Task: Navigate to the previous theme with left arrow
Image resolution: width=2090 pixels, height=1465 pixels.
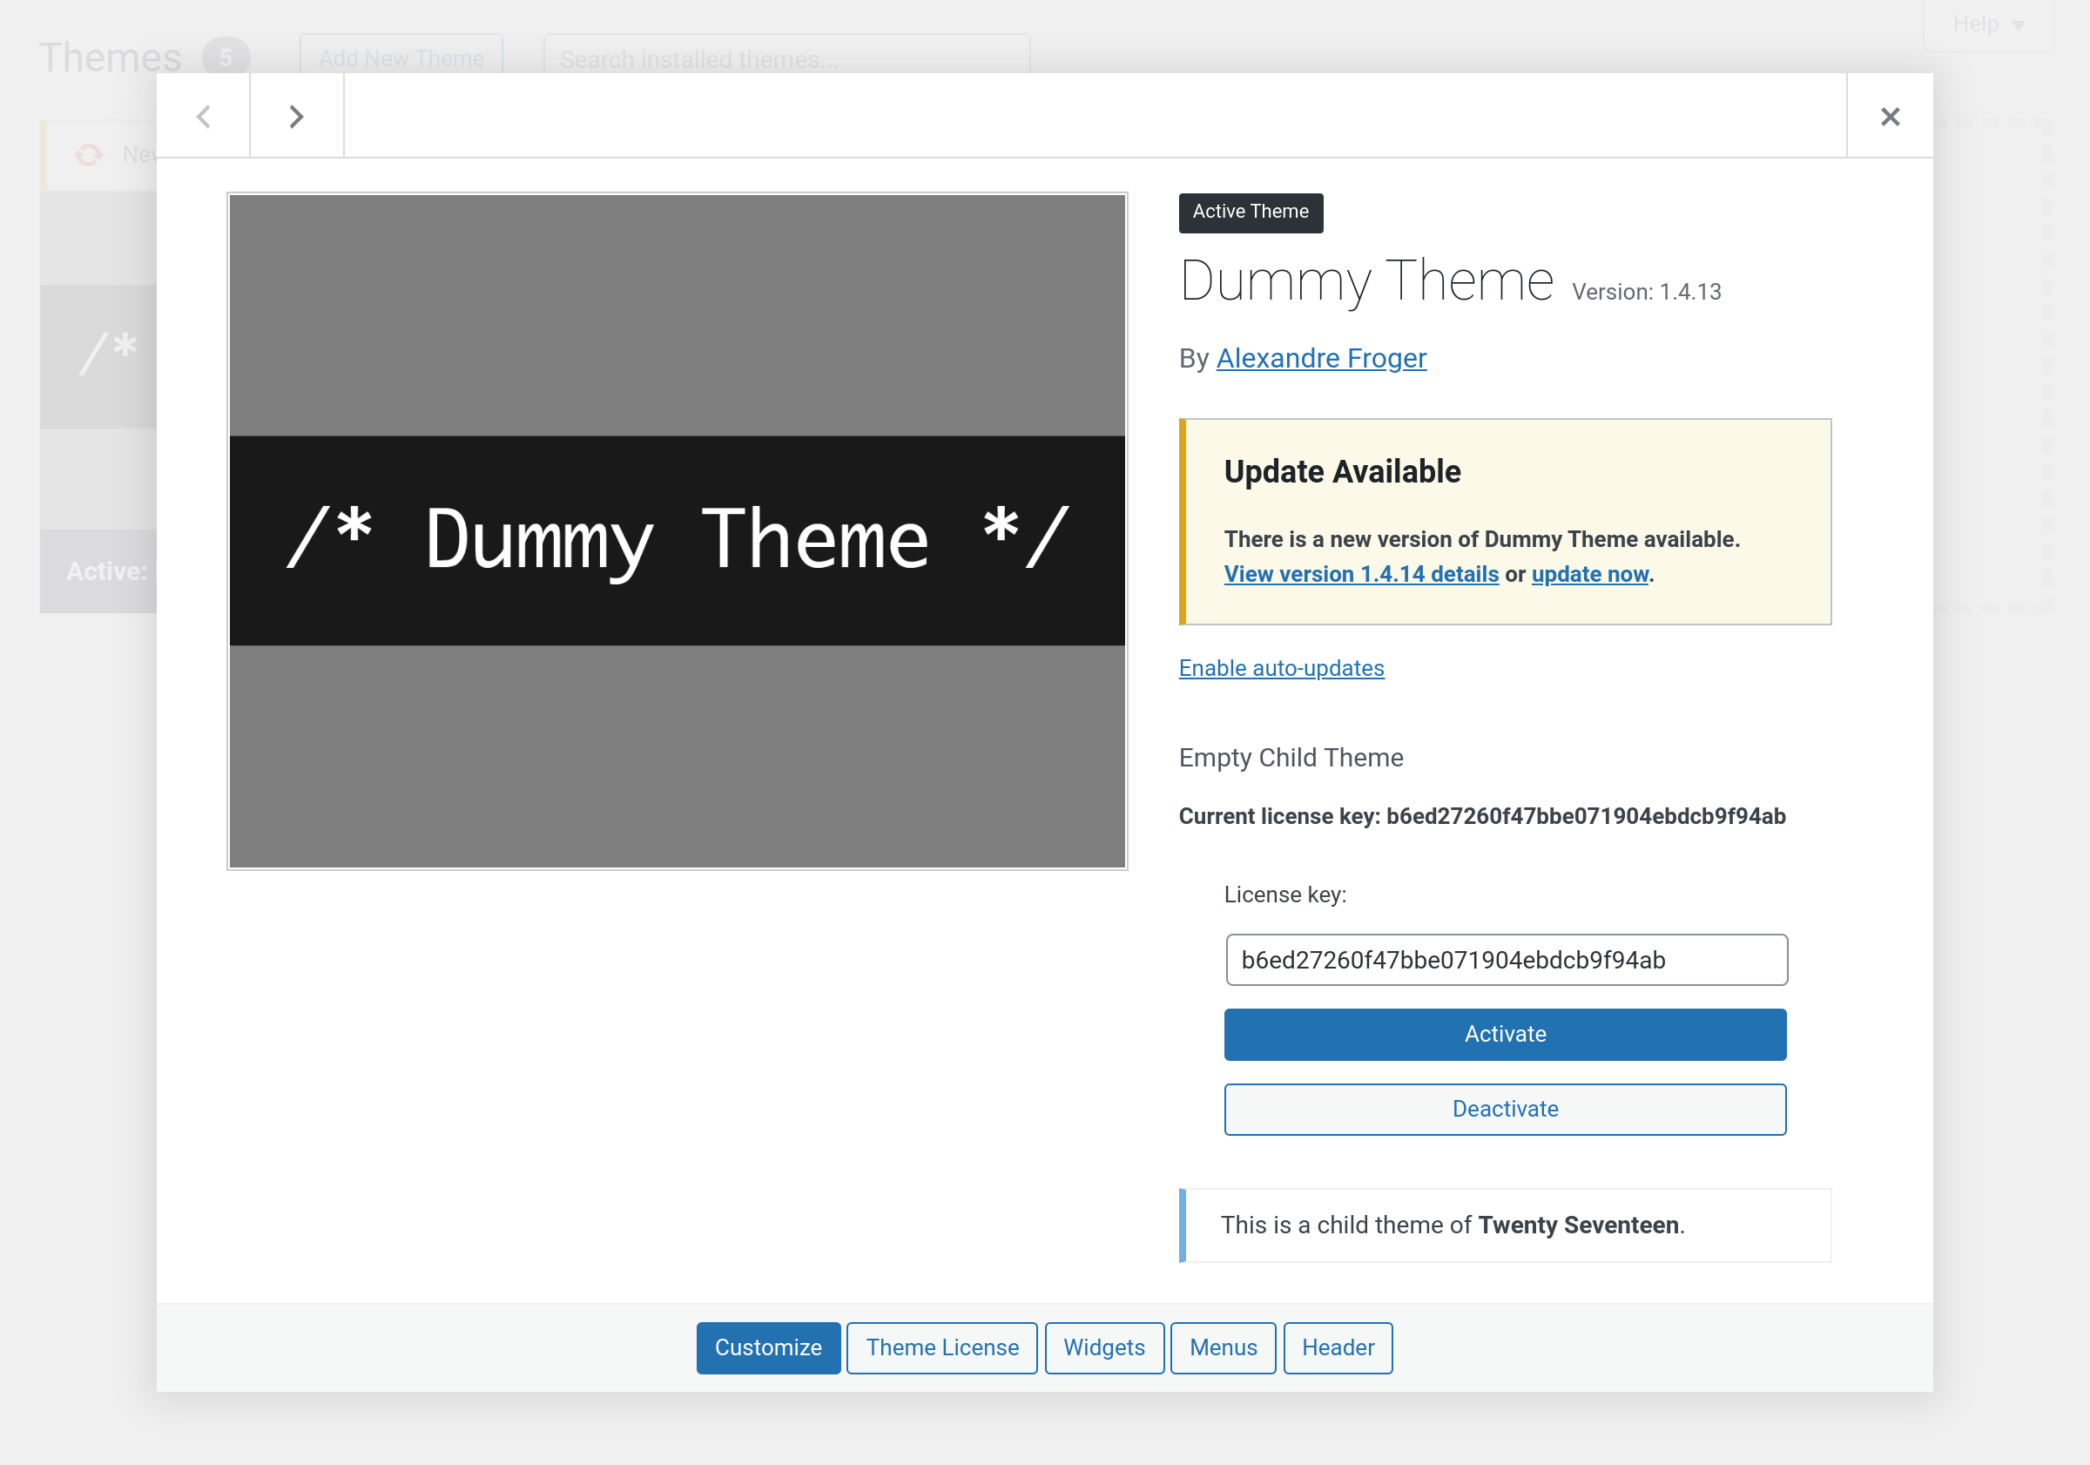Action: coord(204,116)
